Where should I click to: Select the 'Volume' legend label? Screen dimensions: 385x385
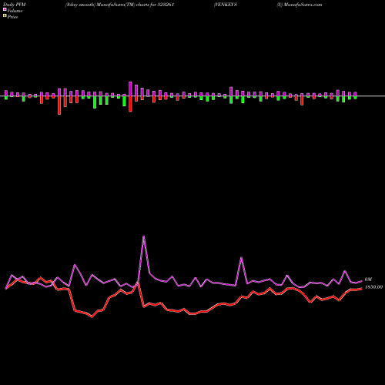[15, 11]
